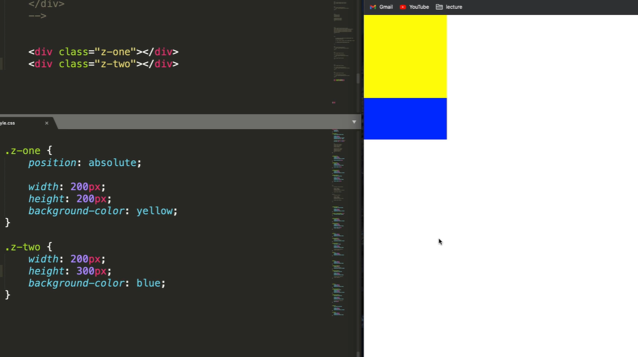Place cursor on 'position: absolute;' line
Viewport: 638px width, 357px height.
tap(85, 163)
